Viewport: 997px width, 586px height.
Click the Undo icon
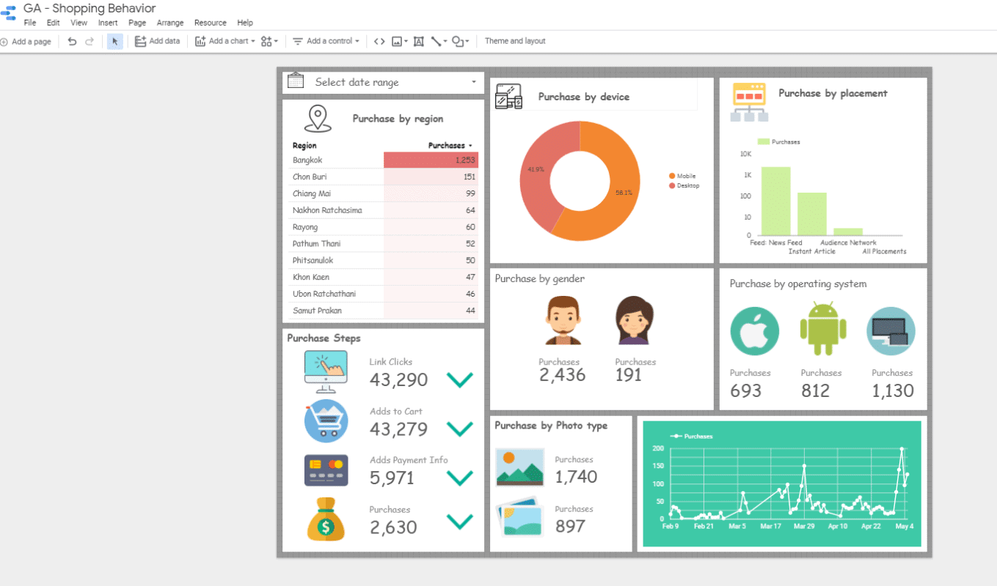pyautogui.click(x=71, y=41)
